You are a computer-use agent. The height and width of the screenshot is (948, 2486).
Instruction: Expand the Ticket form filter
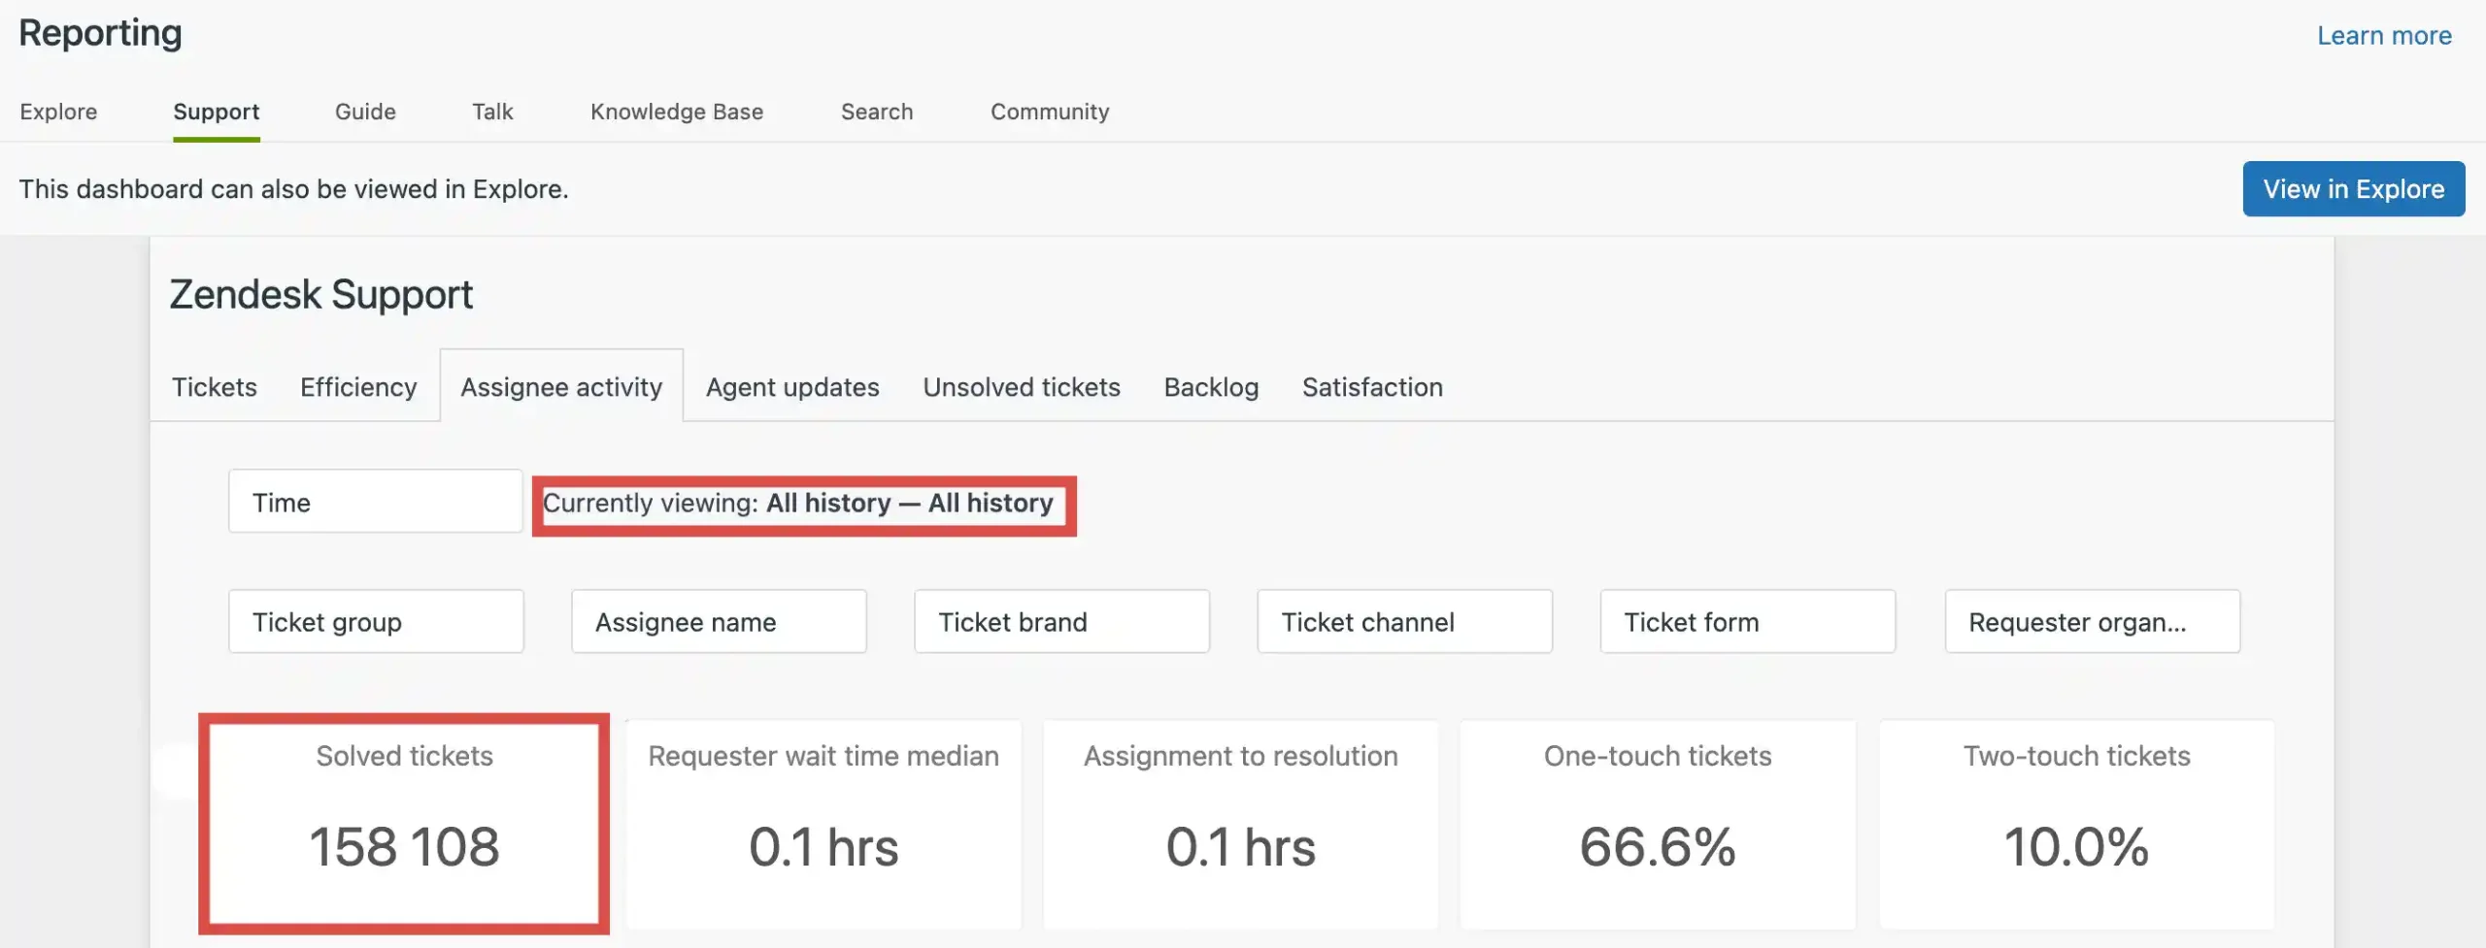point(1747,621)
